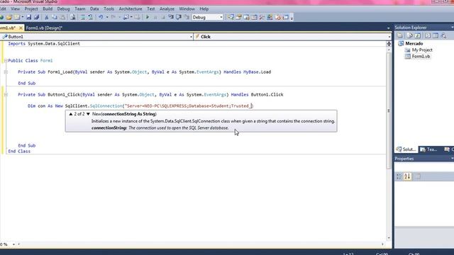The image size is (454, 255).
Task: Click the Stop Debugging square icon
Action: [x=163, y=17]
